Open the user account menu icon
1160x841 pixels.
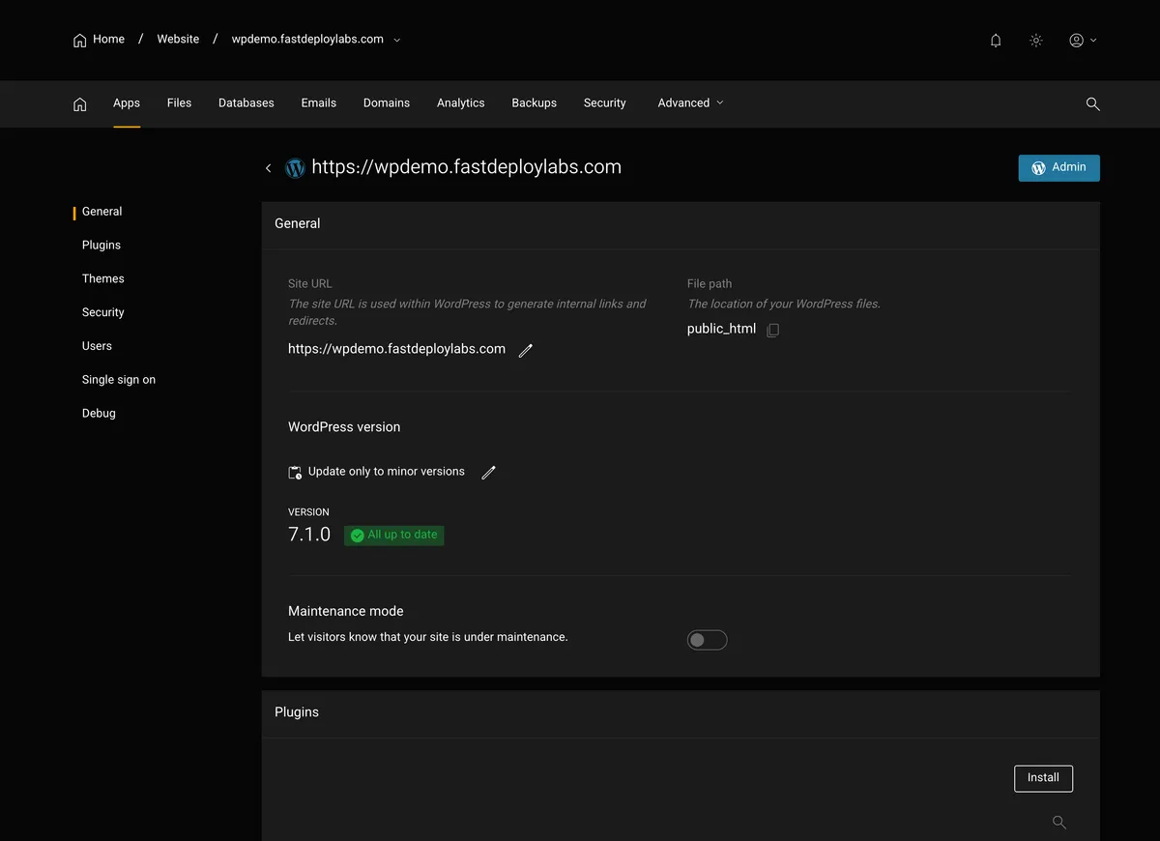point(1083,41)
